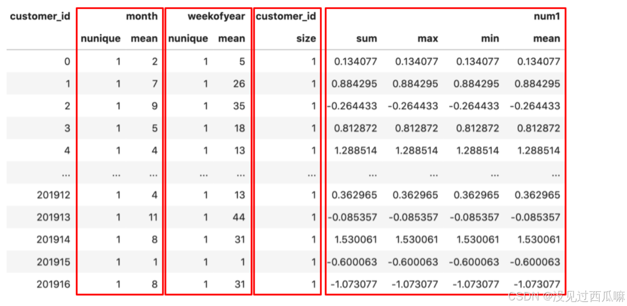Image resolution: width=627 pixels, height=306 pixels.
Task: Click the max cell showing 0.362965
Action: point(416,195)
